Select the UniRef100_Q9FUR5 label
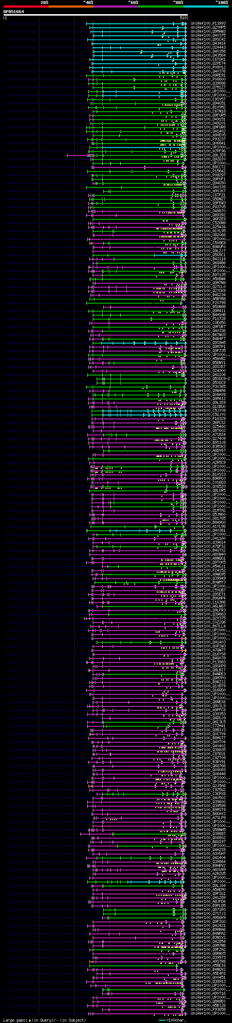This screenshot has width=232, height=1023. pyautogui.click(x=208, y=115)
